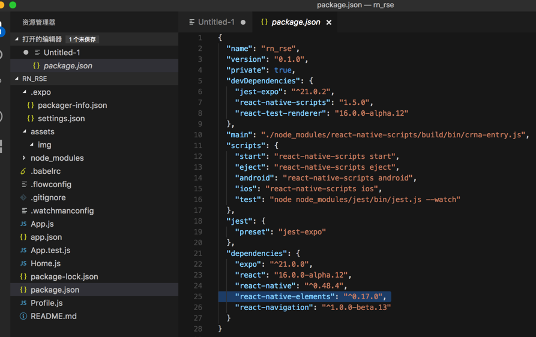Image resolution: width=536 pixels, height=337 pixels.
Task: Switch to the Untitled-1 tab
Action: coord(216,22)
